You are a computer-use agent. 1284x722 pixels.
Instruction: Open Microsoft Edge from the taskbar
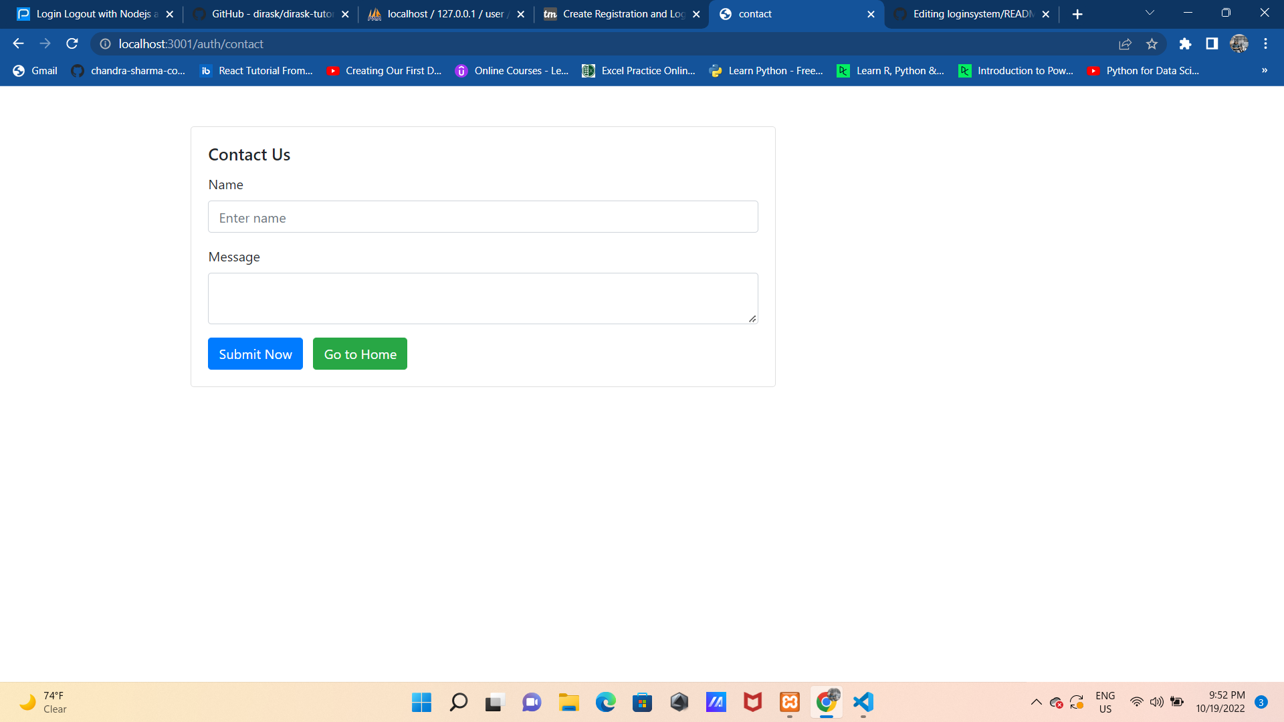[x=606, y=702]
